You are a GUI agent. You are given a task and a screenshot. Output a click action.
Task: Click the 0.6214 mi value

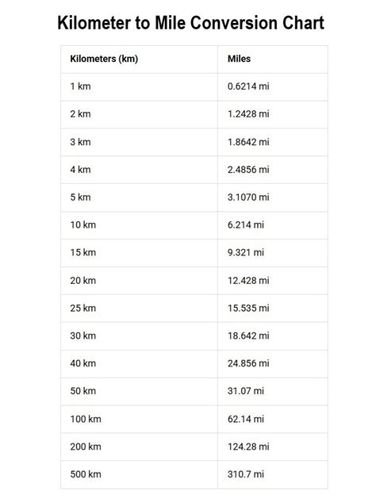coord(248,86)
